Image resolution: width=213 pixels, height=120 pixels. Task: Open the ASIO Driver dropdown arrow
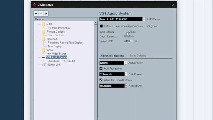click(x=144, y=19)
